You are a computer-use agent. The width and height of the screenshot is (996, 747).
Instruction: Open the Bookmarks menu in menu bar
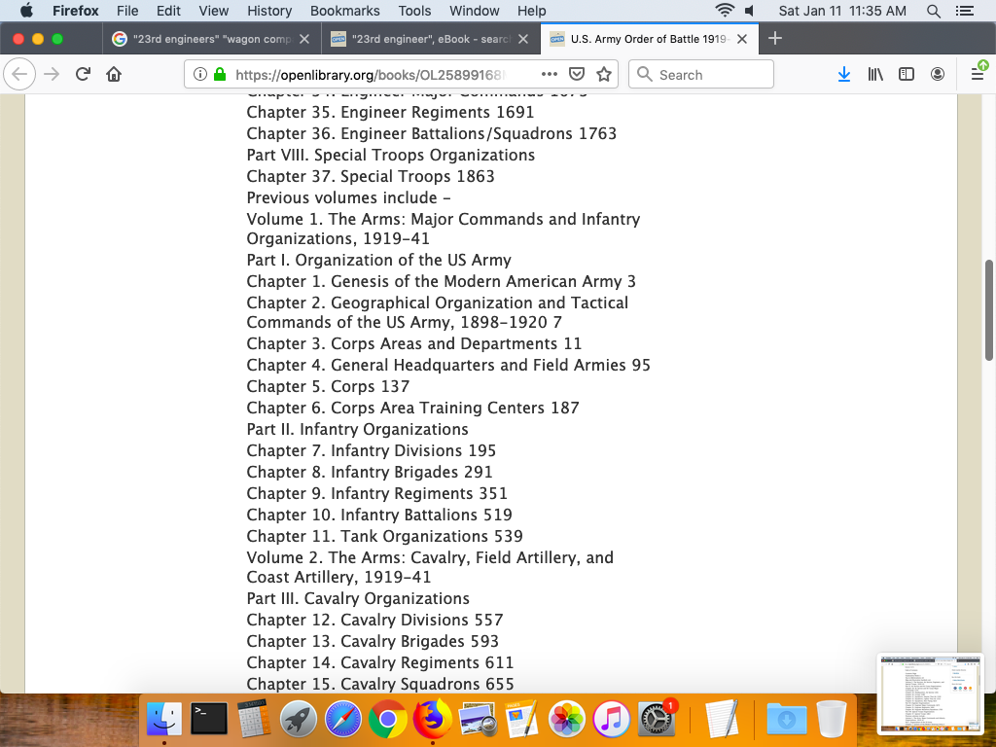[344, 11]
